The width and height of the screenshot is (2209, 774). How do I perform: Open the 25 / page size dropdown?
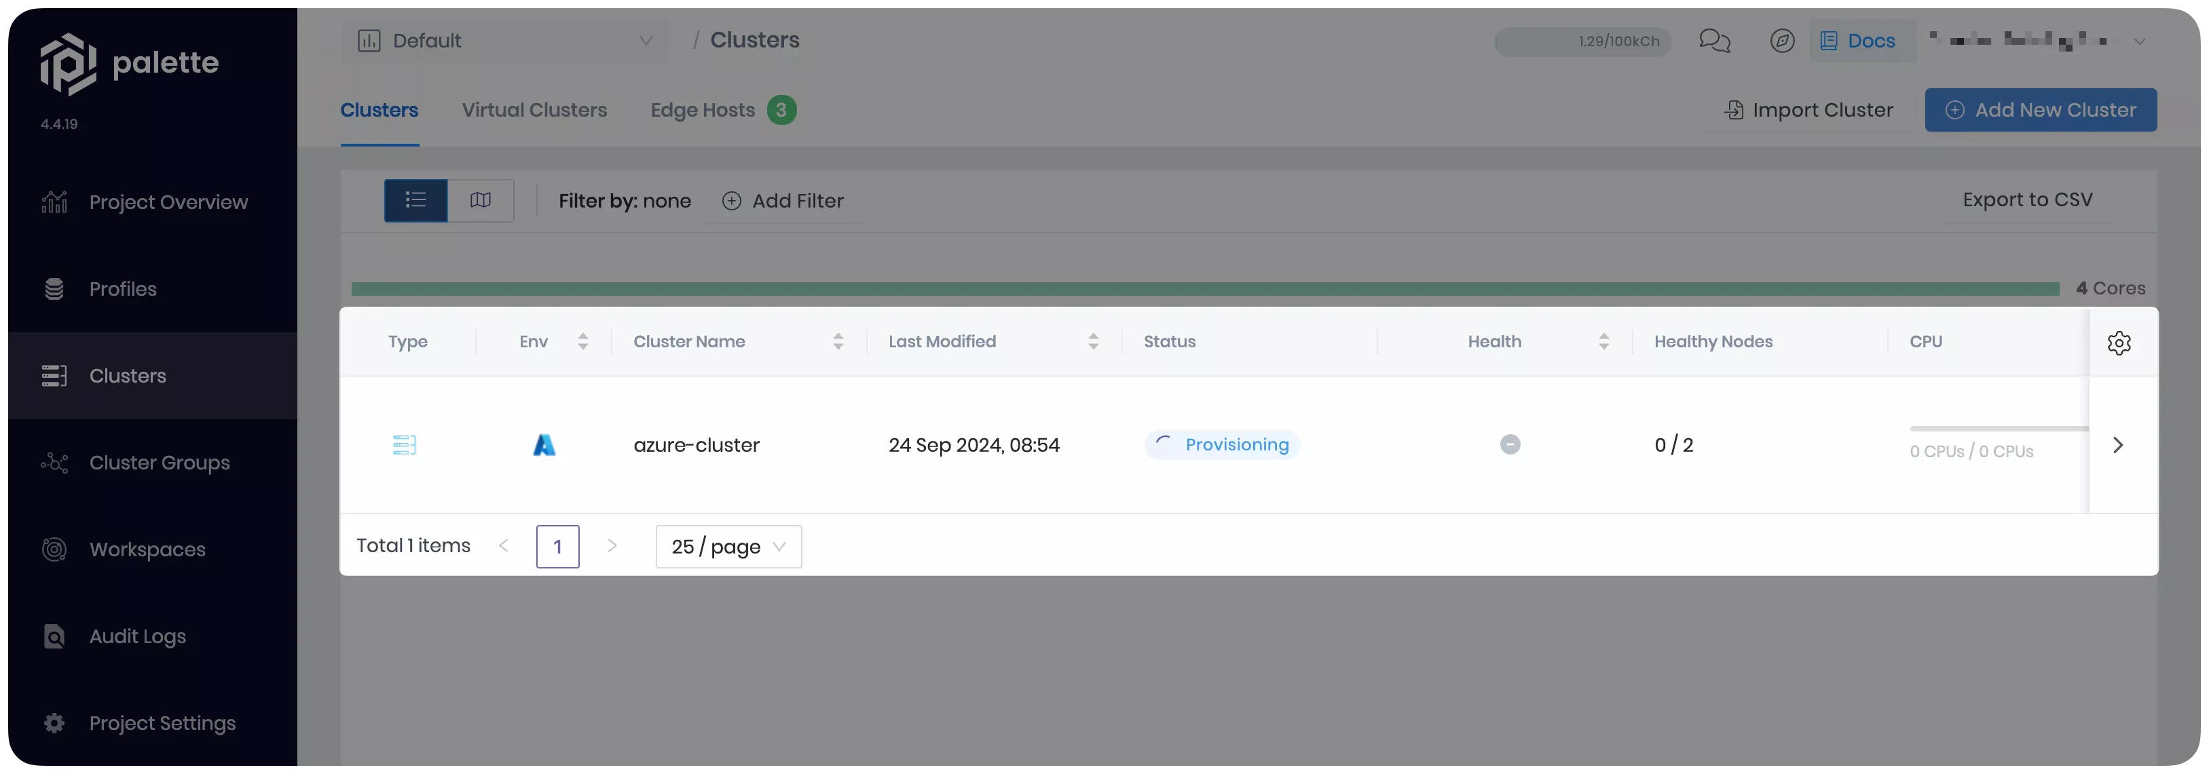(x=728, y=546)
